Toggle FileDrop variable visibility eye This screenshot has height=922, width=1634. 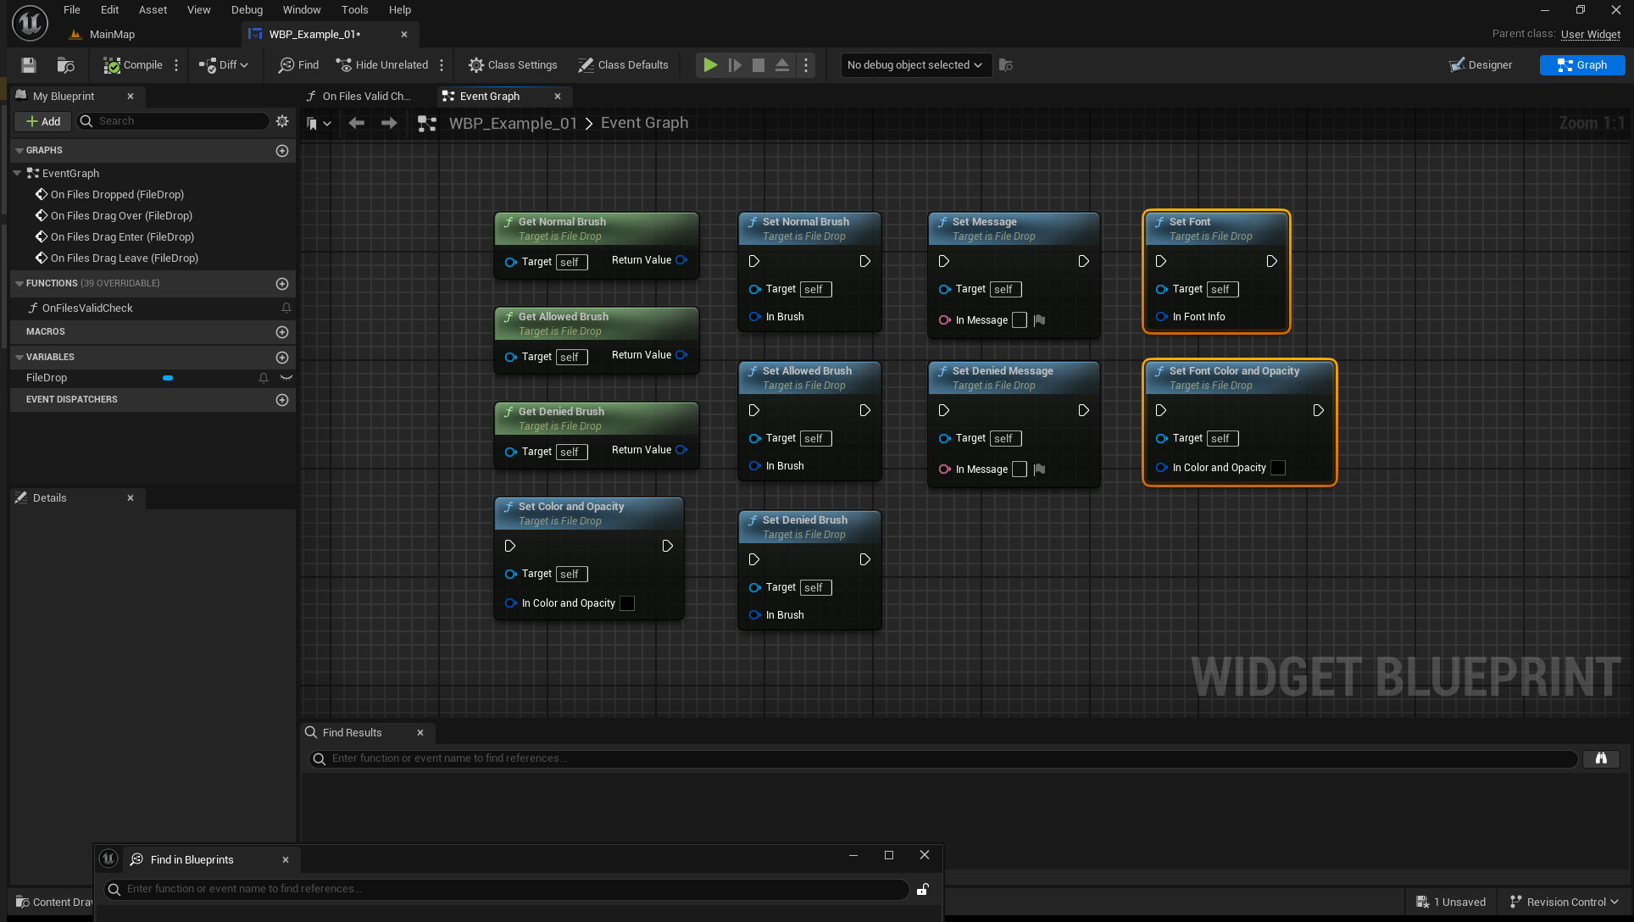pos(286,378)
